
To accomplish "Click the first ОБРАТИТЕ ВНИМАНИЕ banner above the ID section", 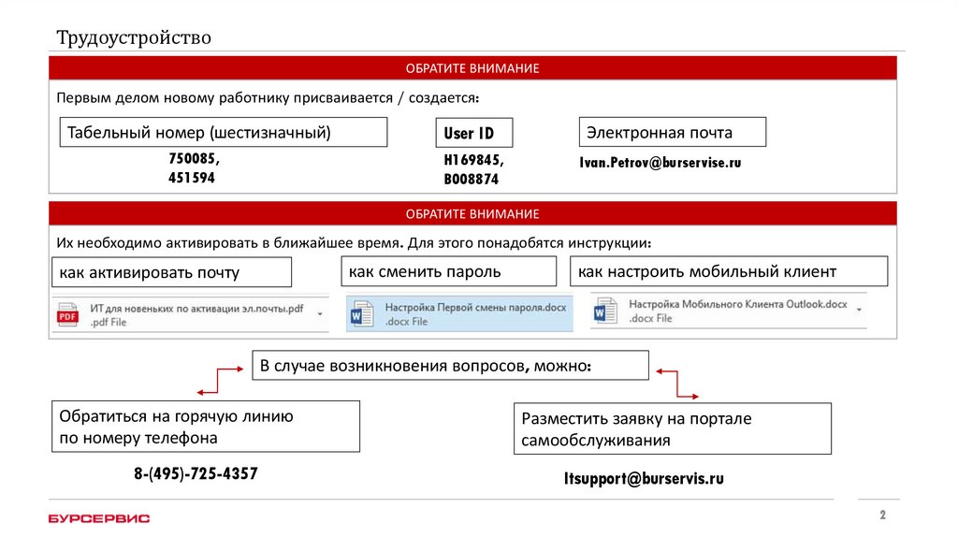I will (x=472, y=68).
